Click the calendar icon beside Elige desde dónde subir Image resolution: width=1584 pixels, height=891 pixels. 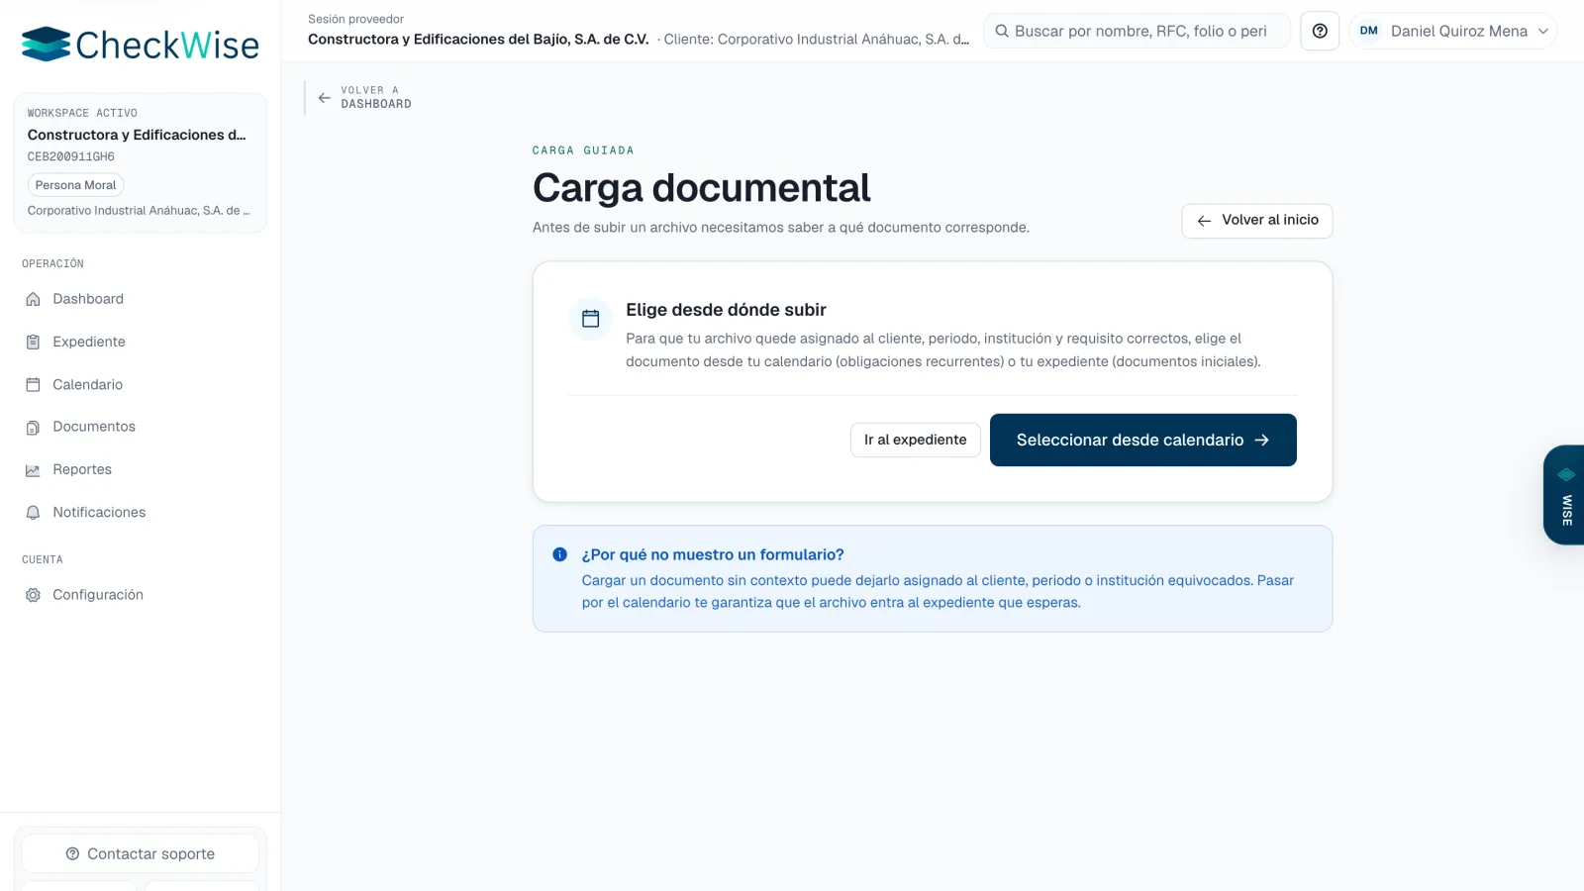[x=591, y=319]
